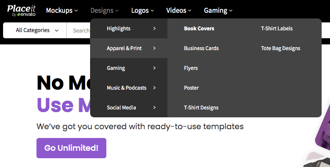Open Book Covers designs
The image size is (330, 167).
coord(199,29)
